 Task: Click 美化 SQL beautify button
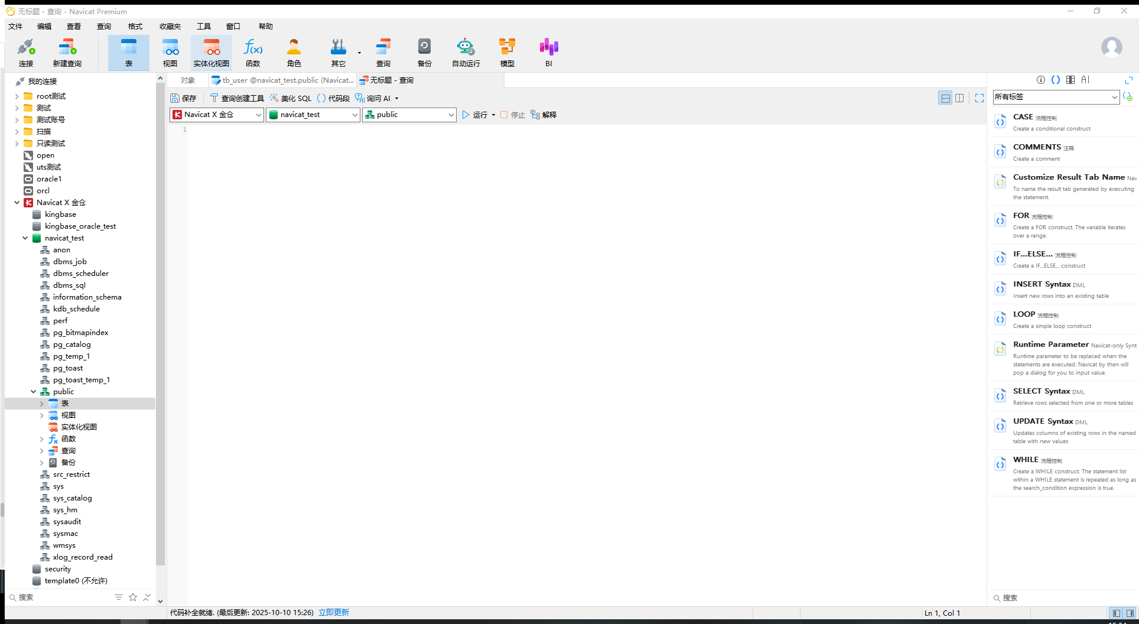point(290,98)
